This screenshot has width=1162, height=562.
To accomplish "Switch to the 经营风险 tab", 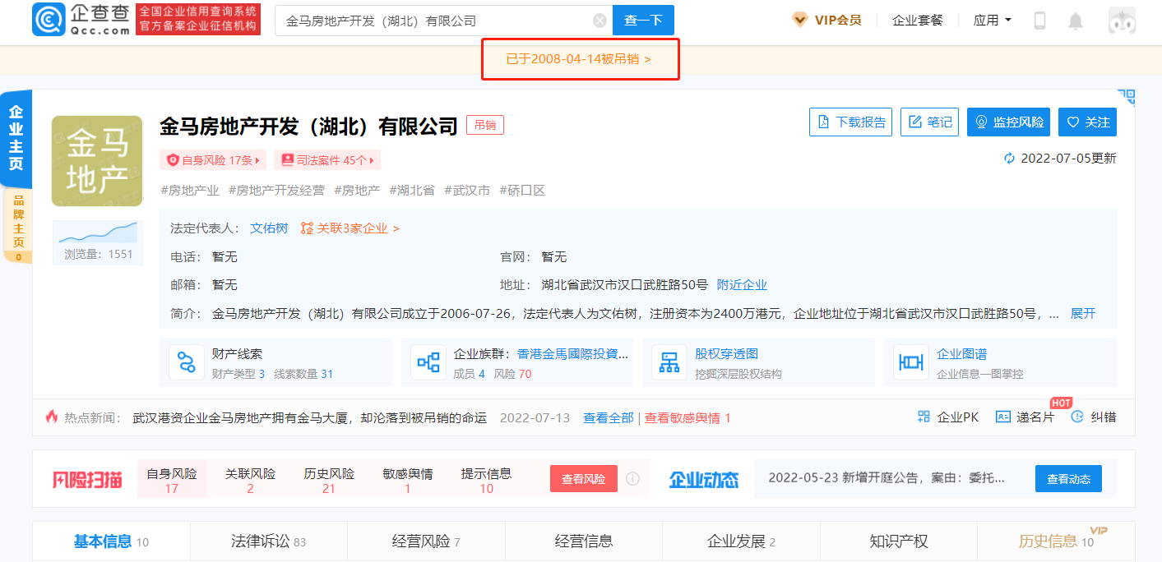I will (x=426, y=541).
